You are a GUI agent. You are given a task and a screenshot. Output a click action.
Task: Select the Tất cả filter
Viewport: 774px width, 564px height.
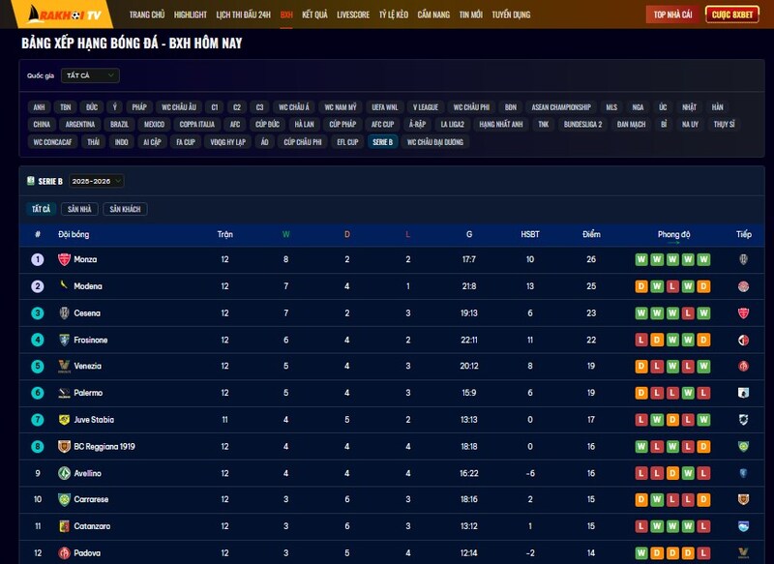coord(41,209)
